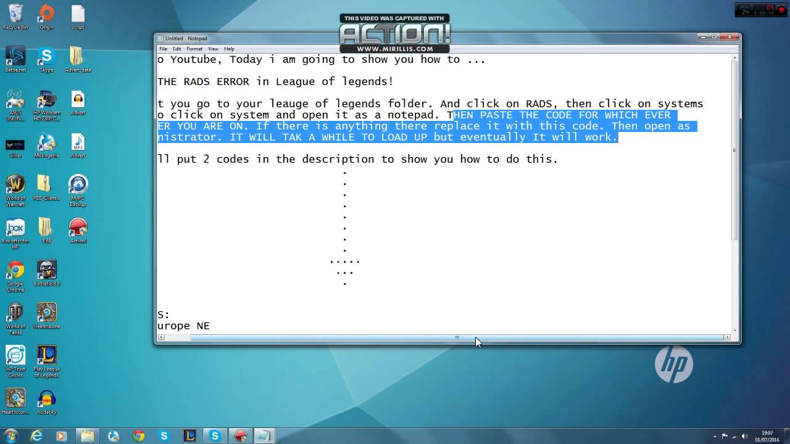Open Google Chrome desktop shortcut
Viewport: 790px width, 444px height.
coord(15,276)
